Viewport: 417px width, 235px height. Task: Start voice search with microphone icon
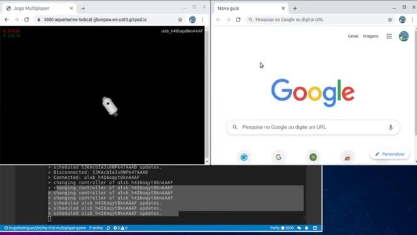point(391,127)
